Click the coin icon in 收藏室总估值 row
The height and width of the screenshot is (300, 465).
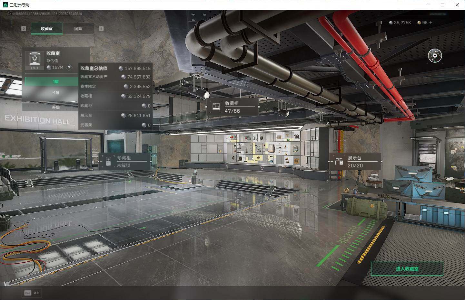coord(121,68)
